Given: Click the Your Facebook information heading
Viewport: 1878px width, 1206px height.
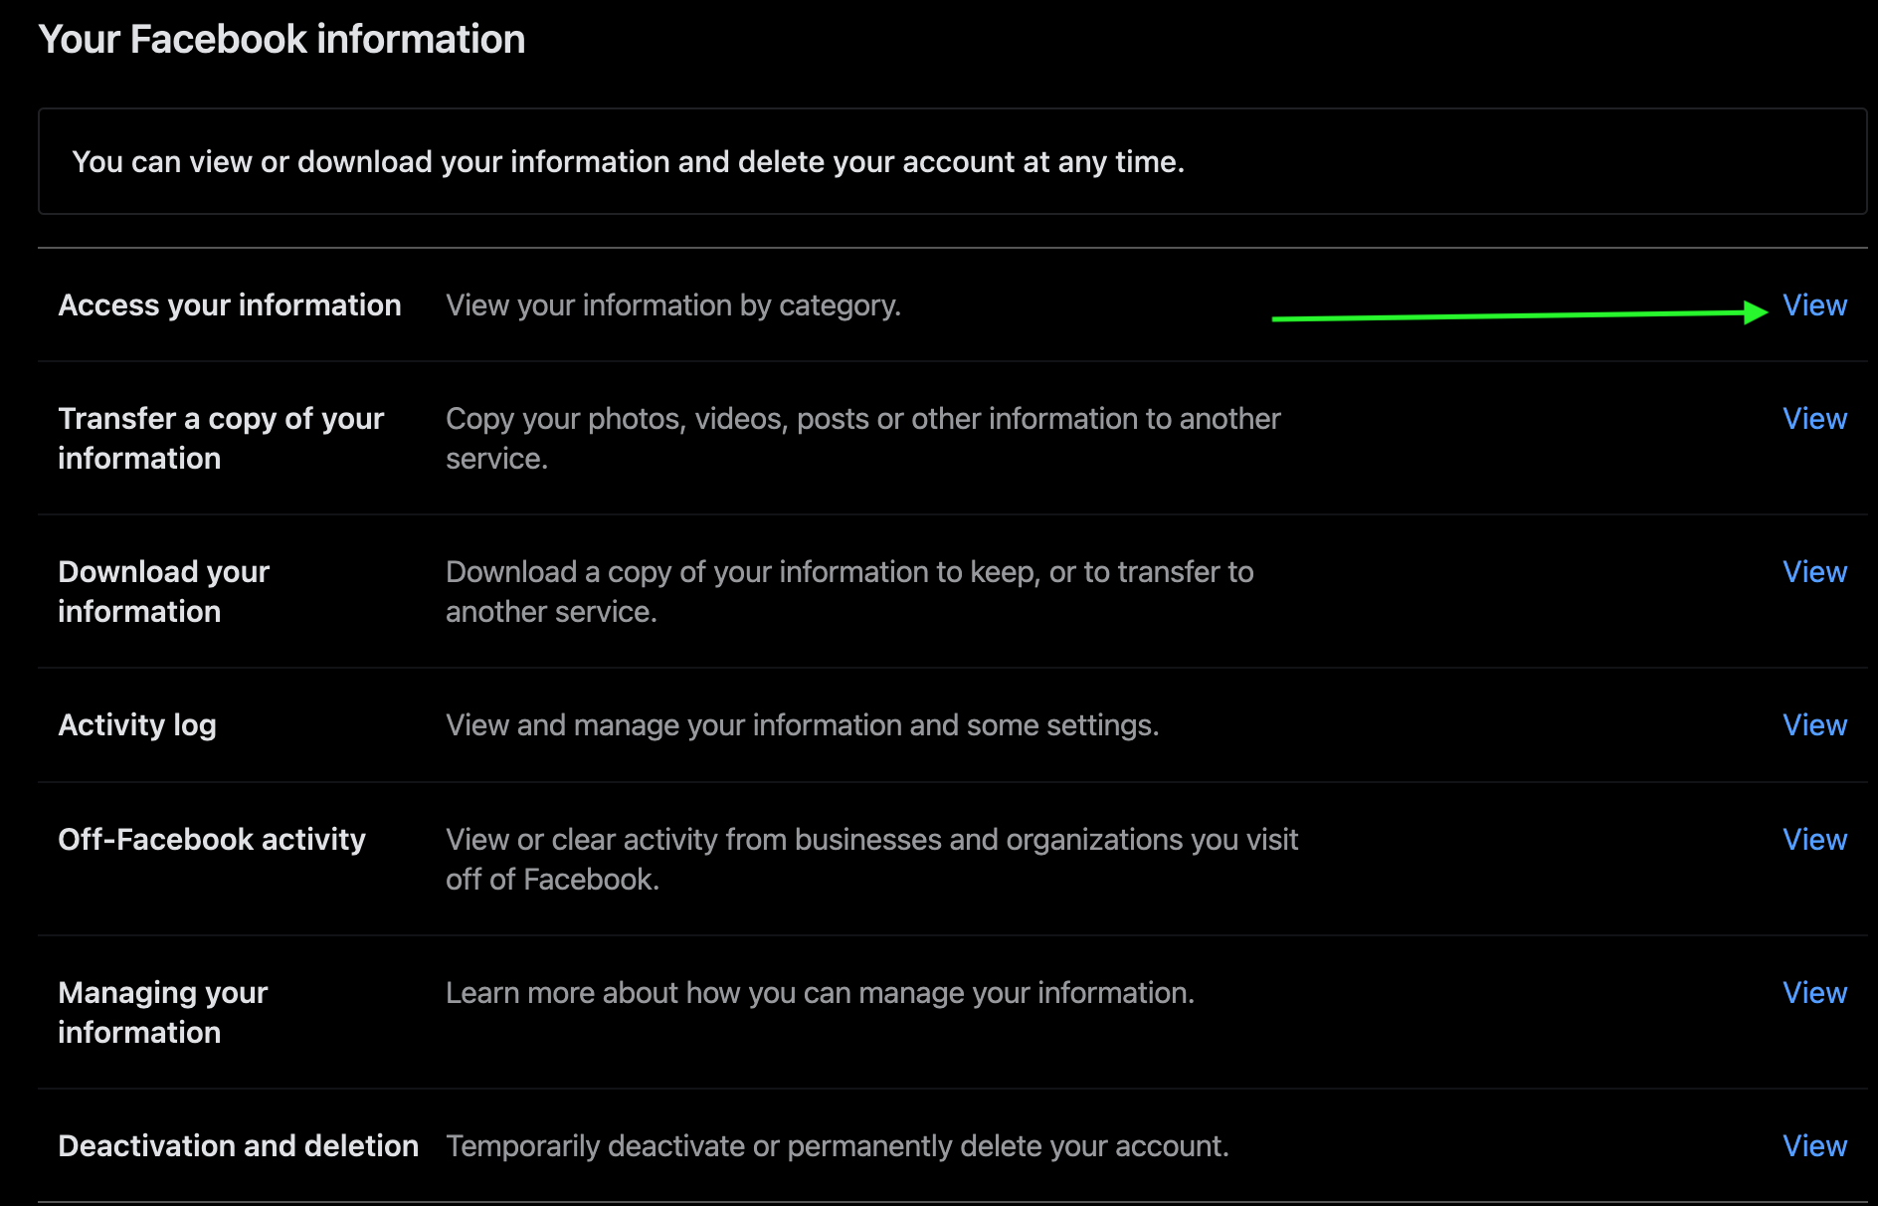Looking at the screenshot, I should click(282, 40).
